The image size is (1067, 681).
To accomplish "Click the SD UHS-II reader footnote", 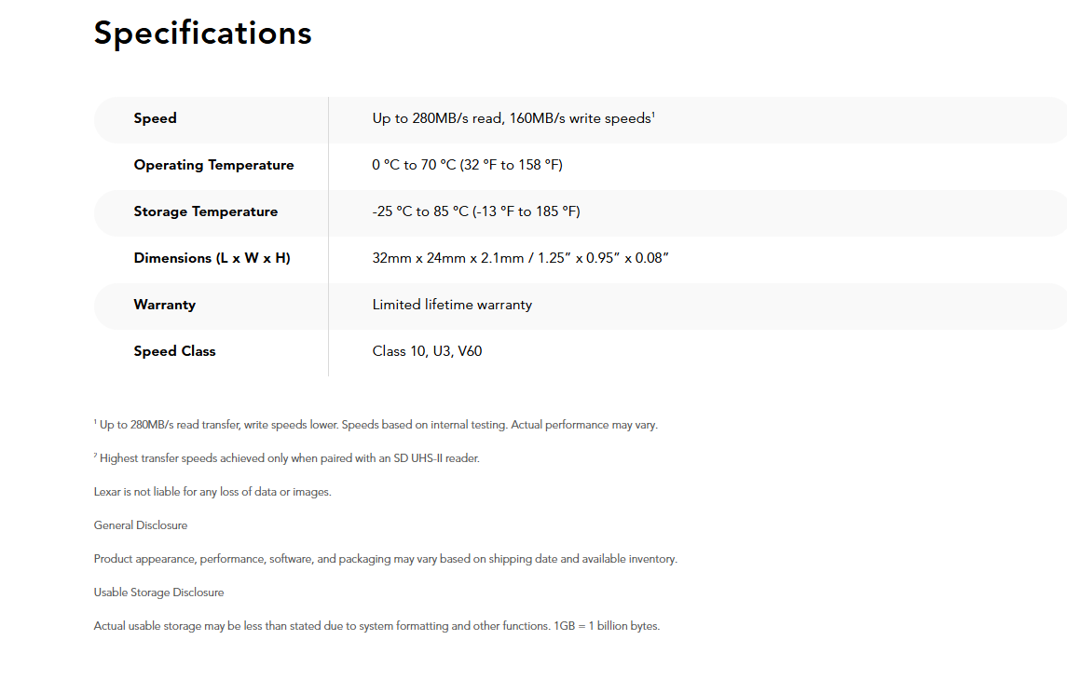I will click(x=288, y=458).
